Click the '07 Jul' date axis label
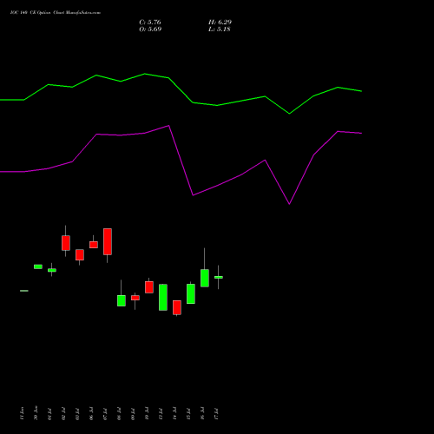 pyautogui.click(x=105, y=414)
